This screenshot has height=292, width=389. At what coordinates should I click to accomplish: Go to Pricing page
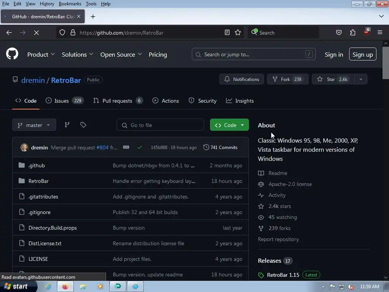[158, 55]
